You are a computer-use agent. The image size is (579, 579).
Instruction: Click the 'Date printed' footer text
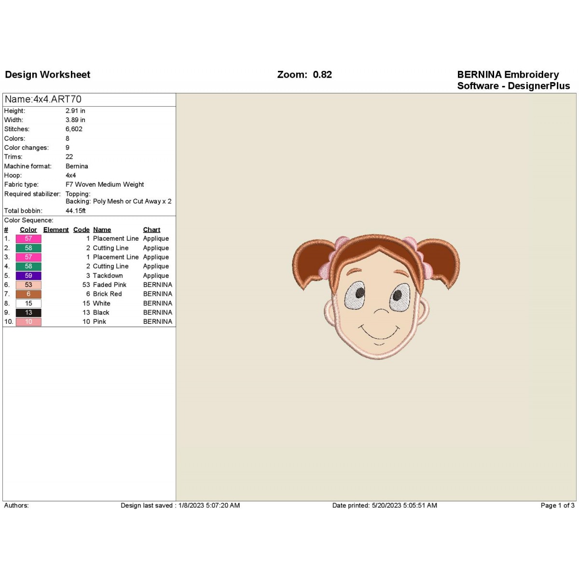click(385, 506)
